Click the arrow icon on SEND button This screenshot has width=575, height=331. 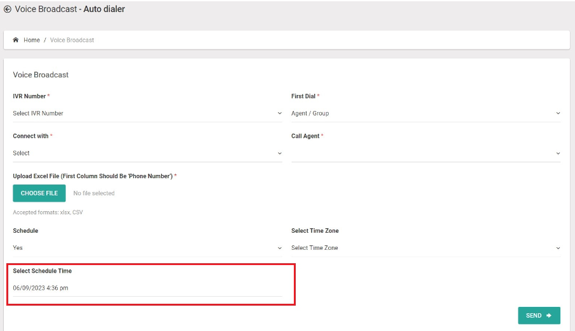(548, 316)
